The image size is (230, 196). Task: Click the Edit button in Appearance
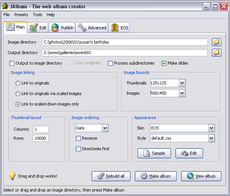[189, 153]
